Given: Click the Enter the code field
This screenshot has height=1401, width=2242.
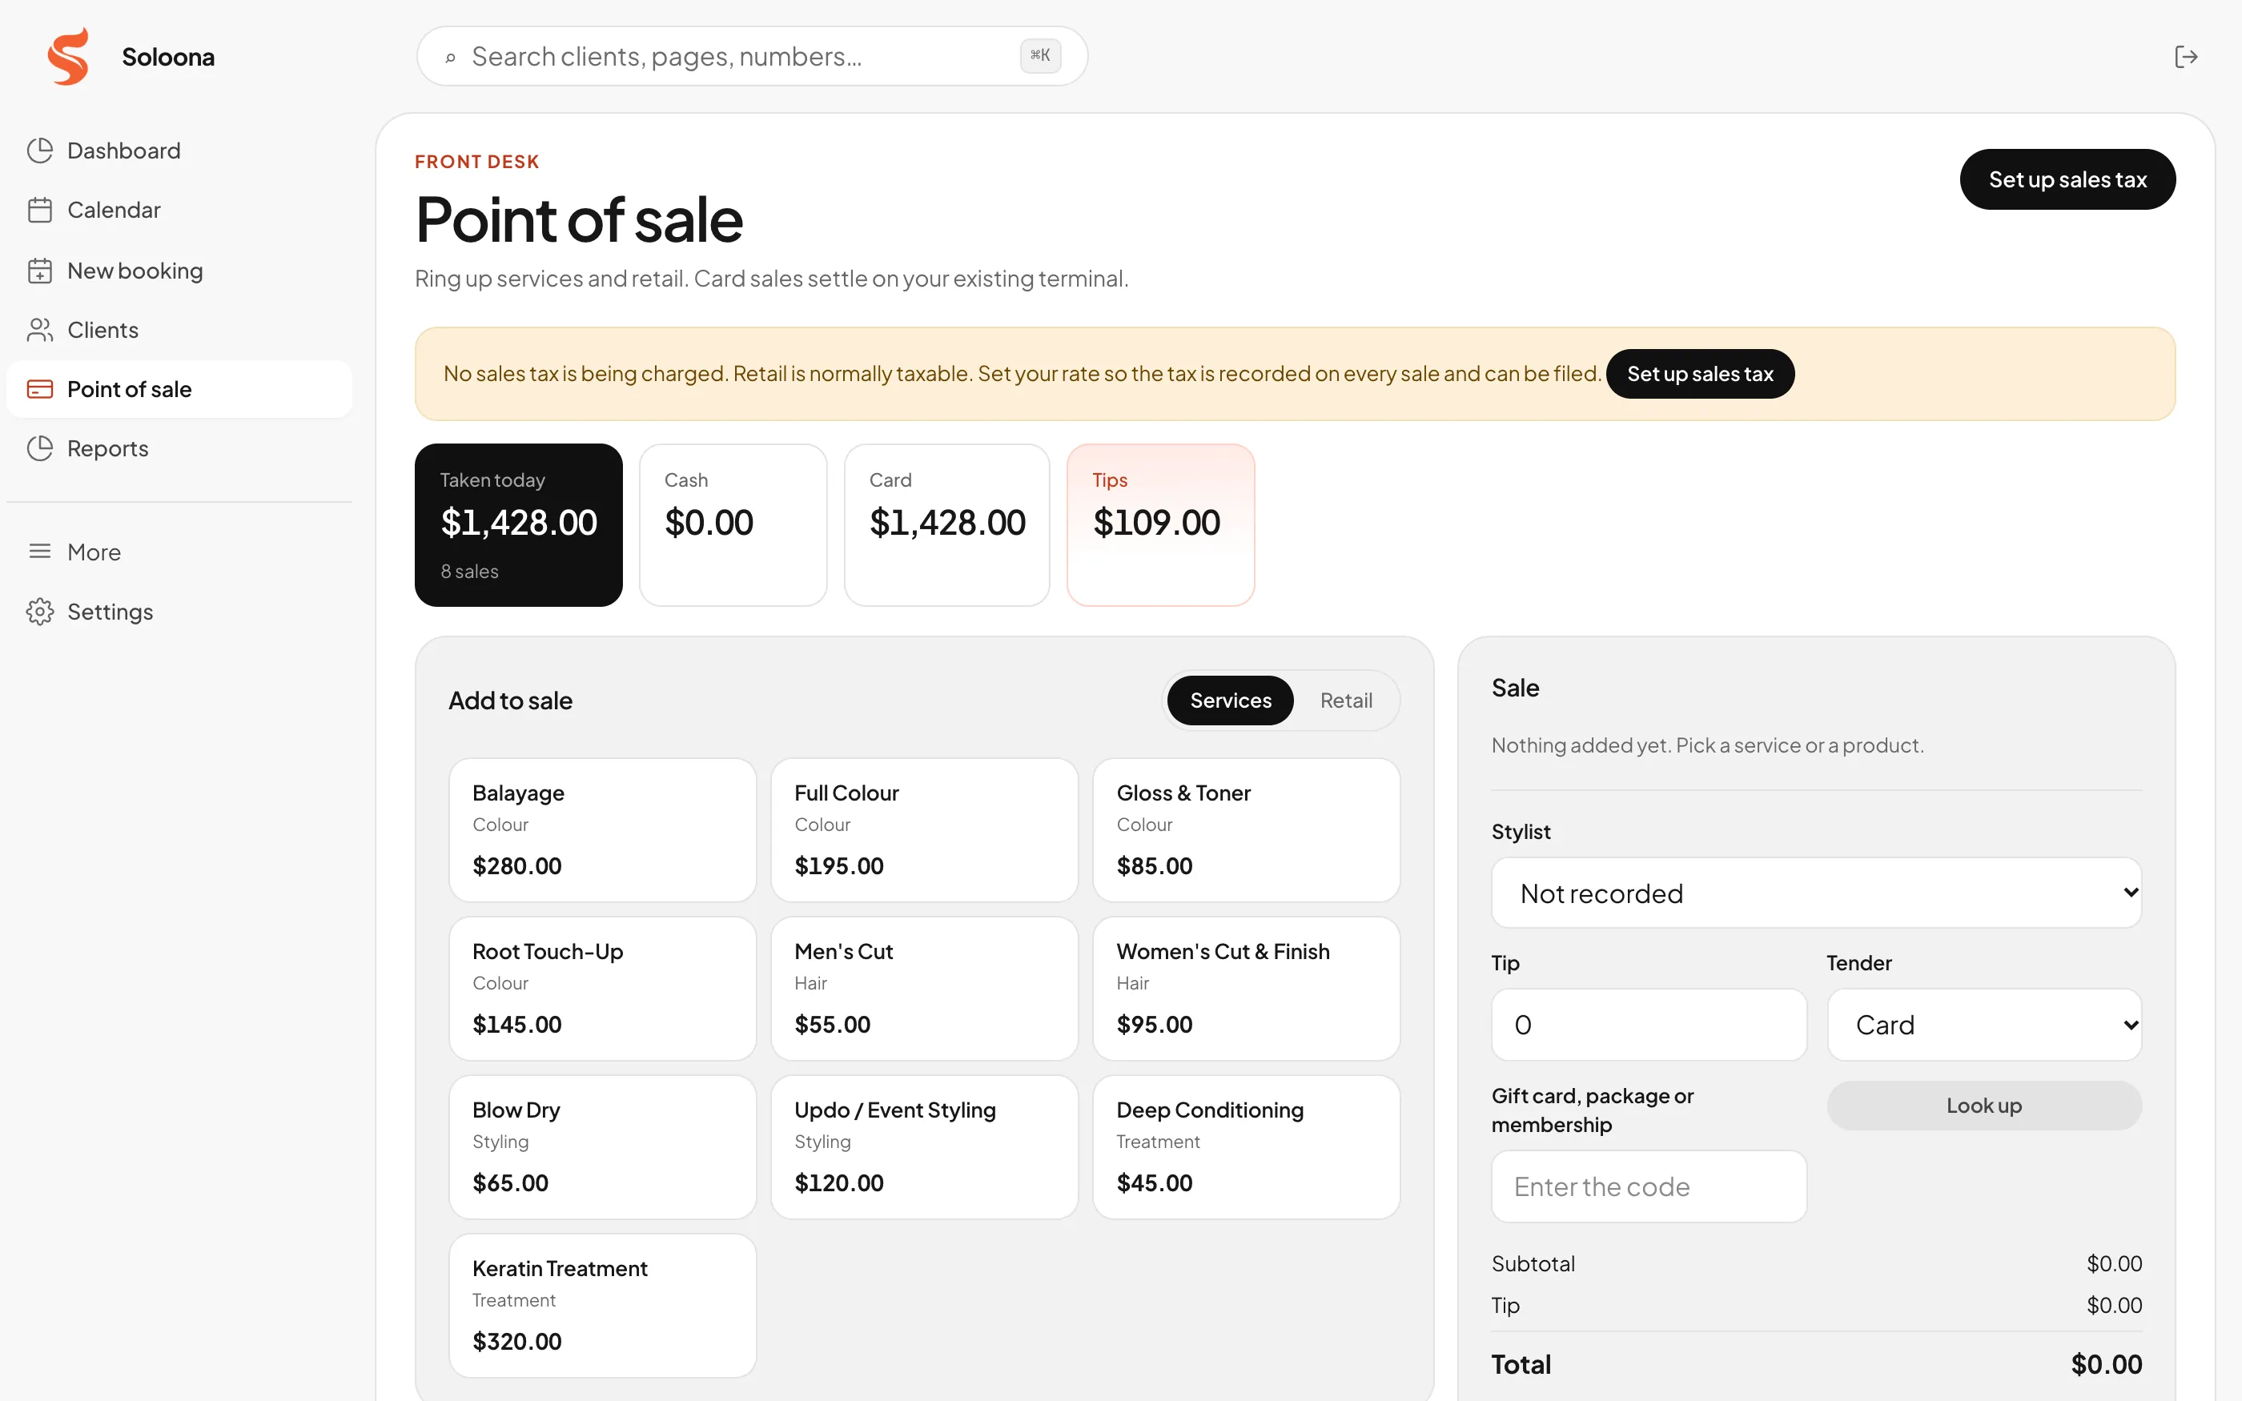Looking at the screenshot, I should point(1648,1187).
